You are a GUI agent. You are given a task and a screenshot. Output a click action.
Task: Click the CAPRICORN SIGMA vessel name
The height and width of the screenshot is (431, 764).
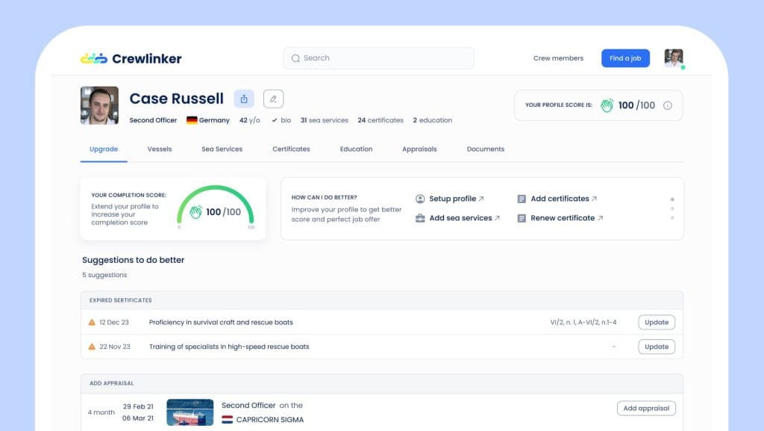pyautogui.click(x=270, y=419)
